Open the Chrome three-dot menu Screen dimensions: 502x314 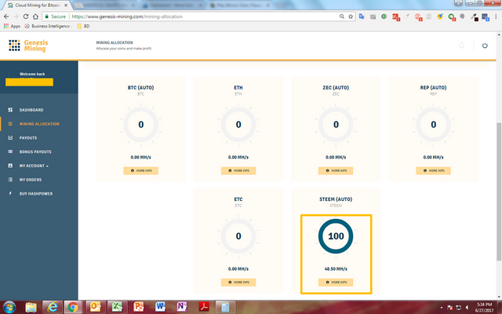coord(496,16)
